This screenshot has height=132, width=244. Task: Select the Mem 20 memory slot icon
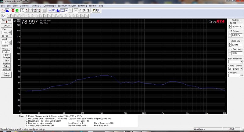(87, 16)
